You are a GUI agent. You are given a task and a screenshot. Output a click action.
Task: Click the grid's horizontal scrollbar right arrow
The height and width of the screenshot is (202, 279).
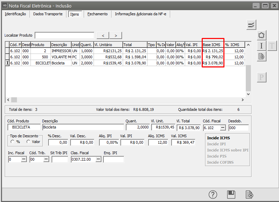pyautogui.click(x=242, y=100)
